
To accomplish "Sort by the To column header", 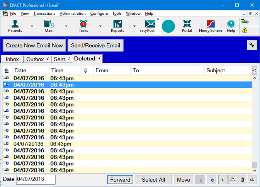I will click(167, 71).
